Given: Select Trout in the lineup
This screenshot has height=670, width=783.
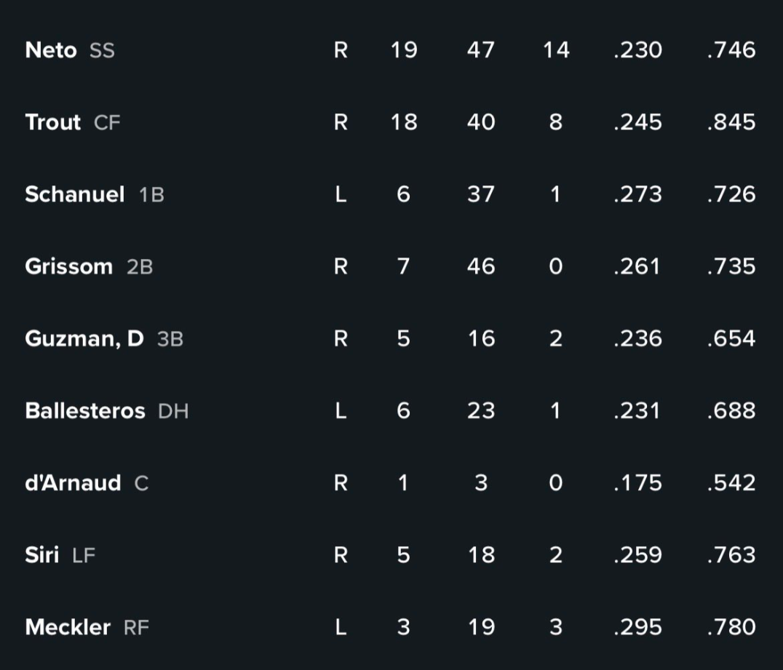Looking at the screenshot, I should (53, 122).
